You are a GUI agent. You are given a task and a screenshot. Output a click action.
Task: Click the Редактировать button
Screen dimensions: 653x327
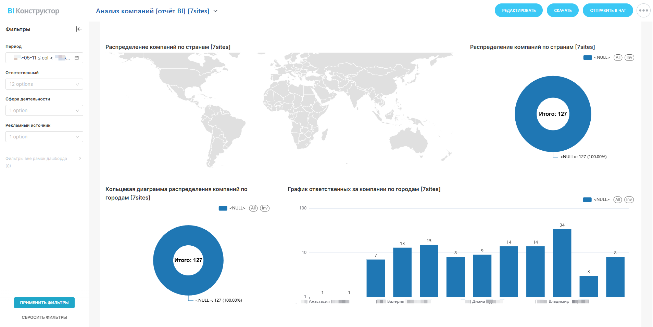518,10
